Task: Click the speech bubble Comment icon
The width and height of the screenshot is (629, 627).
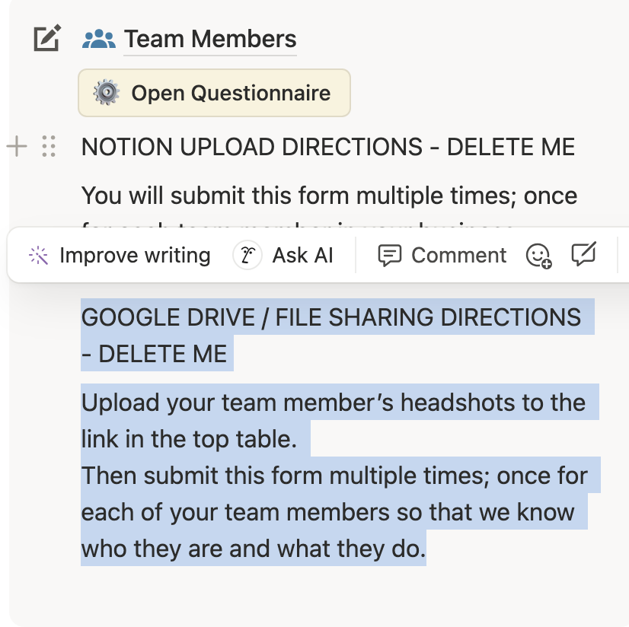Action: click(389, 256)
